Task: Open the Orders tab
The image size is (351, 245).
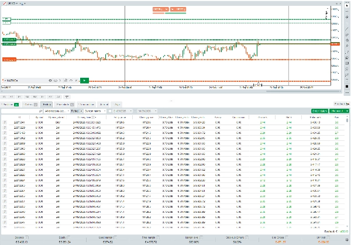Action: (30, 105)
